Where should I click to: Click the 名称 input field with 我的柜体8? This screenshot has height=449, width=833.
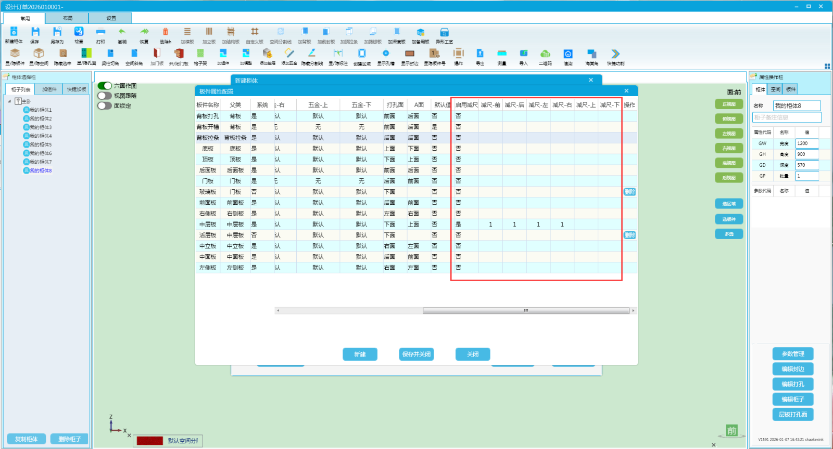[796, 105]
